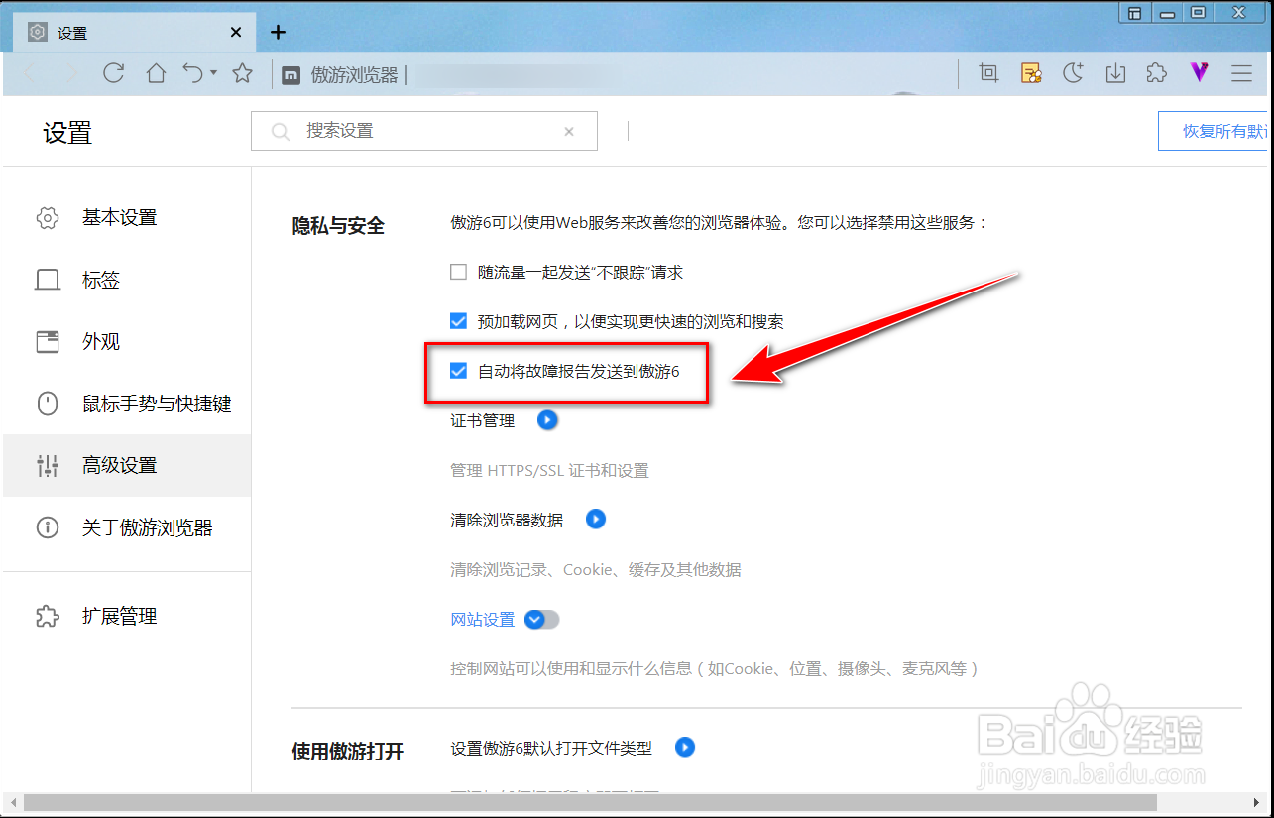
Task: Click 恢复所有默认 button
Action: pyautogui.click(x=1214, y=131)
